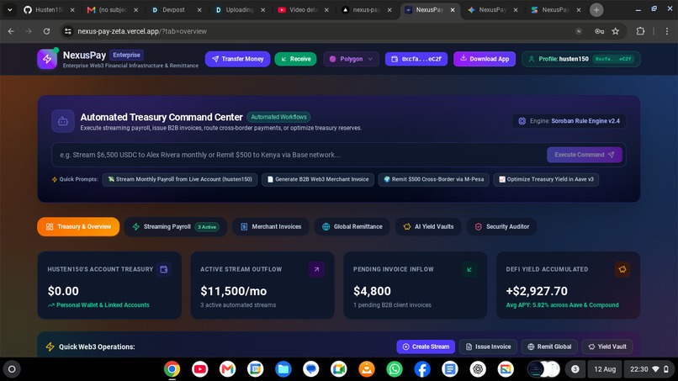Image resolution: width=678 pixels, height=381 pixels.
Task: Expand the Polygon network dropdown
Action: click(351, 59)
